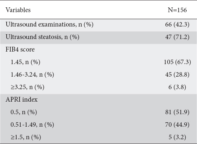Click the value 6 (3.8)

[x=177, y=87]
